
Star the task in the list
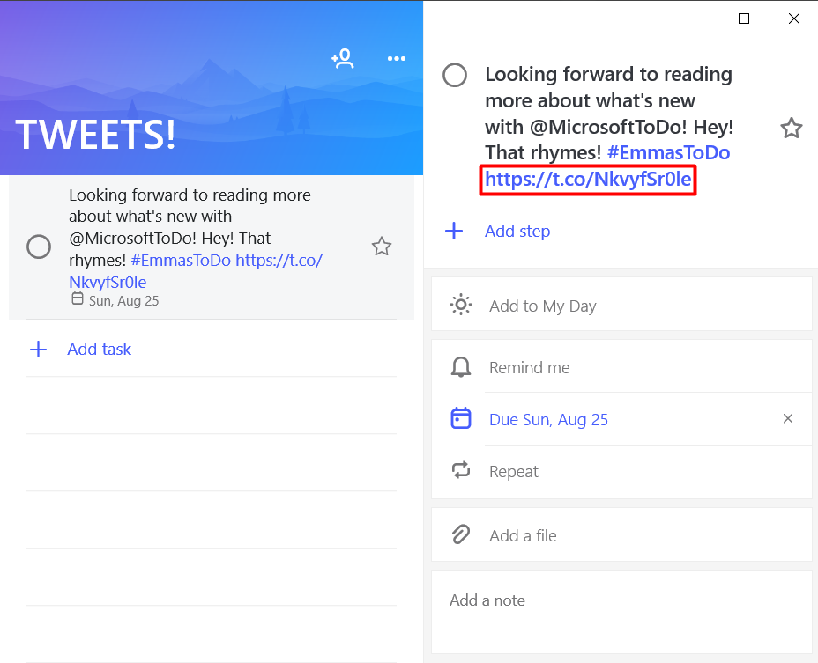381,247
